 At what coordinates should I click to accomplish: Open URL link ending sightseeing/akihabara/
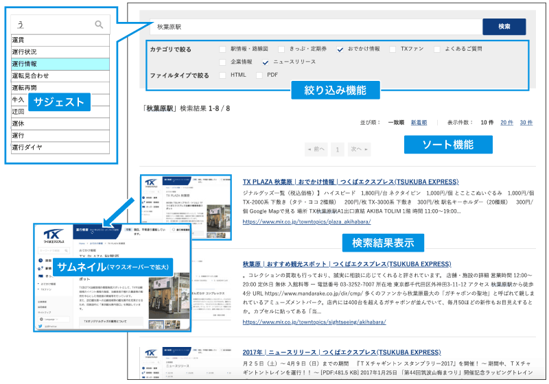(314, 322)
